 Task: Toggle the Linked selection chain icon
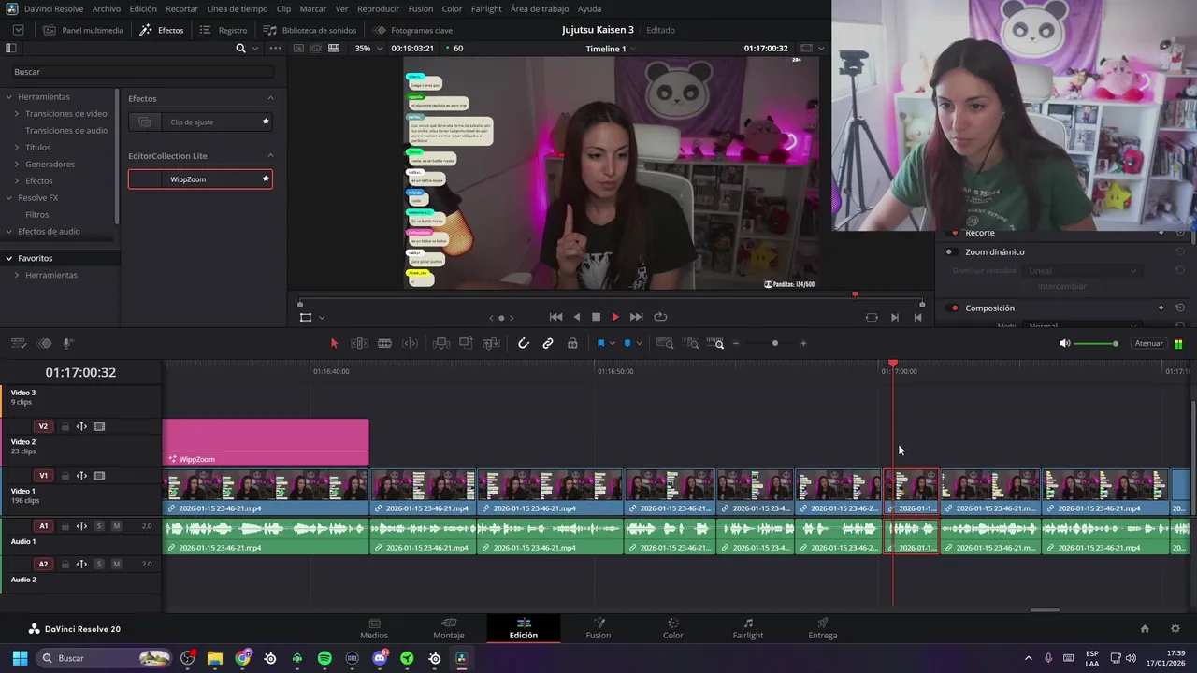pyautogui.click(x=548, y=343)
